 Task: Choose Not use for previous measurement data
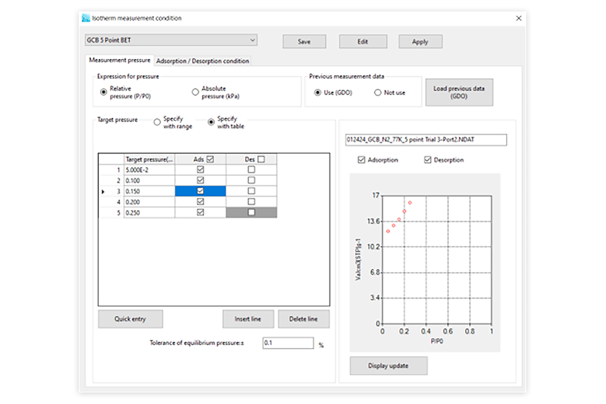pyautogui.click(x=378, y=92)
